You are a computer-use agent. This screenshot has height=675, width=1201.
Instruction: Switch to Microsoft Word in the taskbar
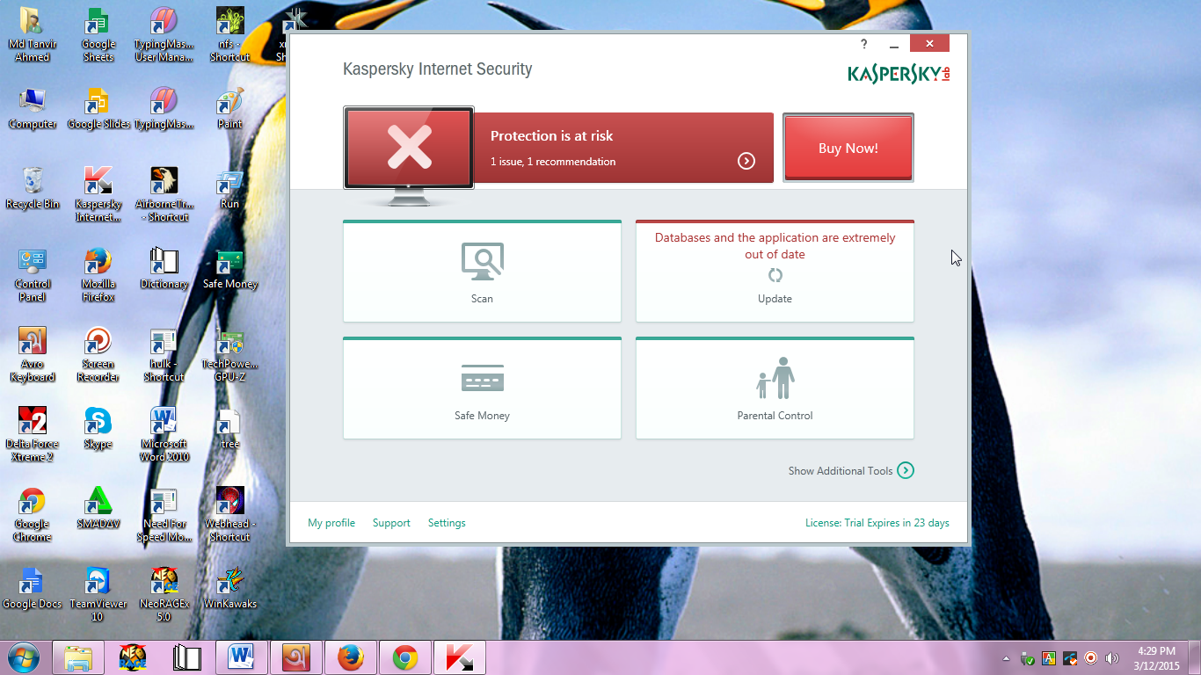tap(242, 657)
